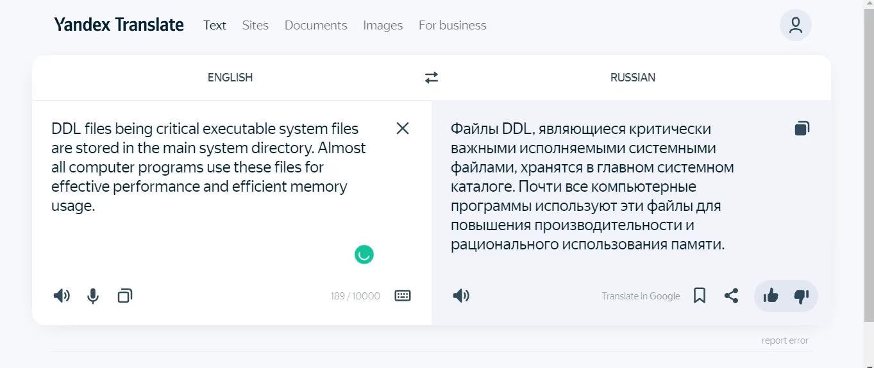This screenshot has height=368, width=874.
Task: Open the ENGLISH source language selector
Action: tap(230, 78)
